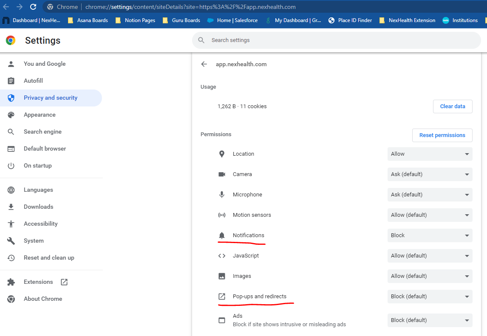Open You and Google settings section

pos(51,64)
